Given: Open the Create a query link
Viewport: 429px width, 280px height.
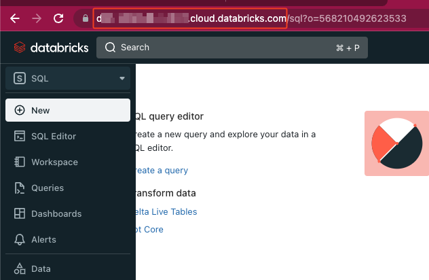Looking at the screenshot, I should click(x=162, y=170).
